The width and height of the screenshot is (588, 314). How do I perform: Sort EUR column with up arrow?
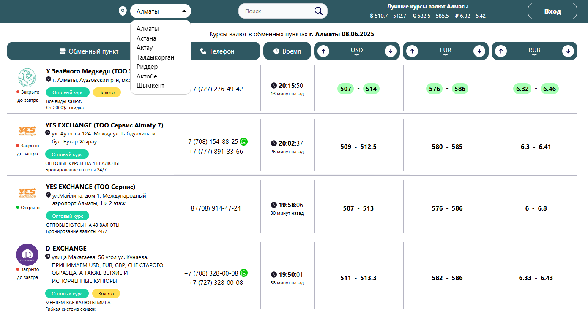[x=412, y=51]
